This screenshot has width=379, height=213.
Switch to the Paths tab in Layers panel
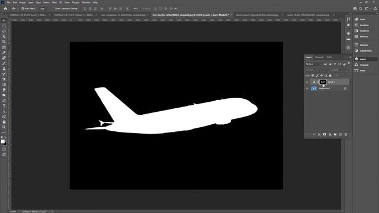(x=329, y=57)
